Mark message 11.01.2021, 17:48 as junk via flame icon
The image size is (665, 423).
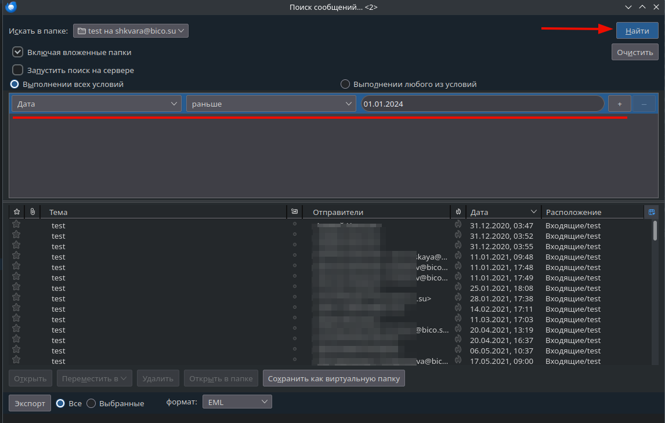pyautogui.click(x=458, y=266)
